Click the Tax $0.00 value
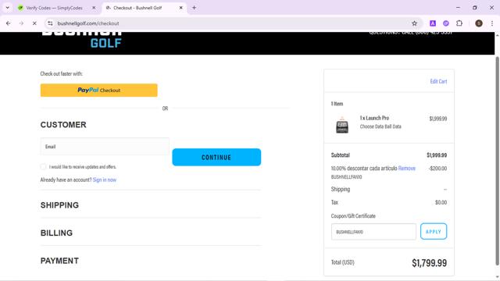This screenshot has height=281, width=500. [x=441, y=202]
